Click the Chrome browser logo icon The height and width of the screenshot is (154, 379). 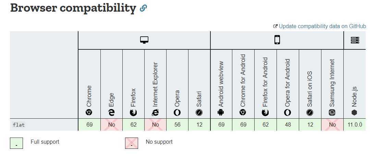pyautogui.click(x=89, y=112)
